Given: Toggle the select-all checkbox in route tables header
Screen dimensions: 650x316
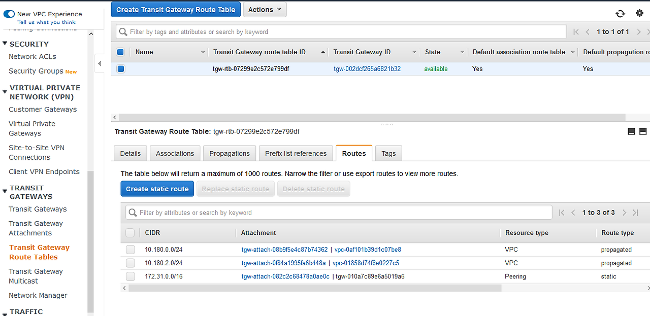Looking at the screenshot, I should 120,52.
